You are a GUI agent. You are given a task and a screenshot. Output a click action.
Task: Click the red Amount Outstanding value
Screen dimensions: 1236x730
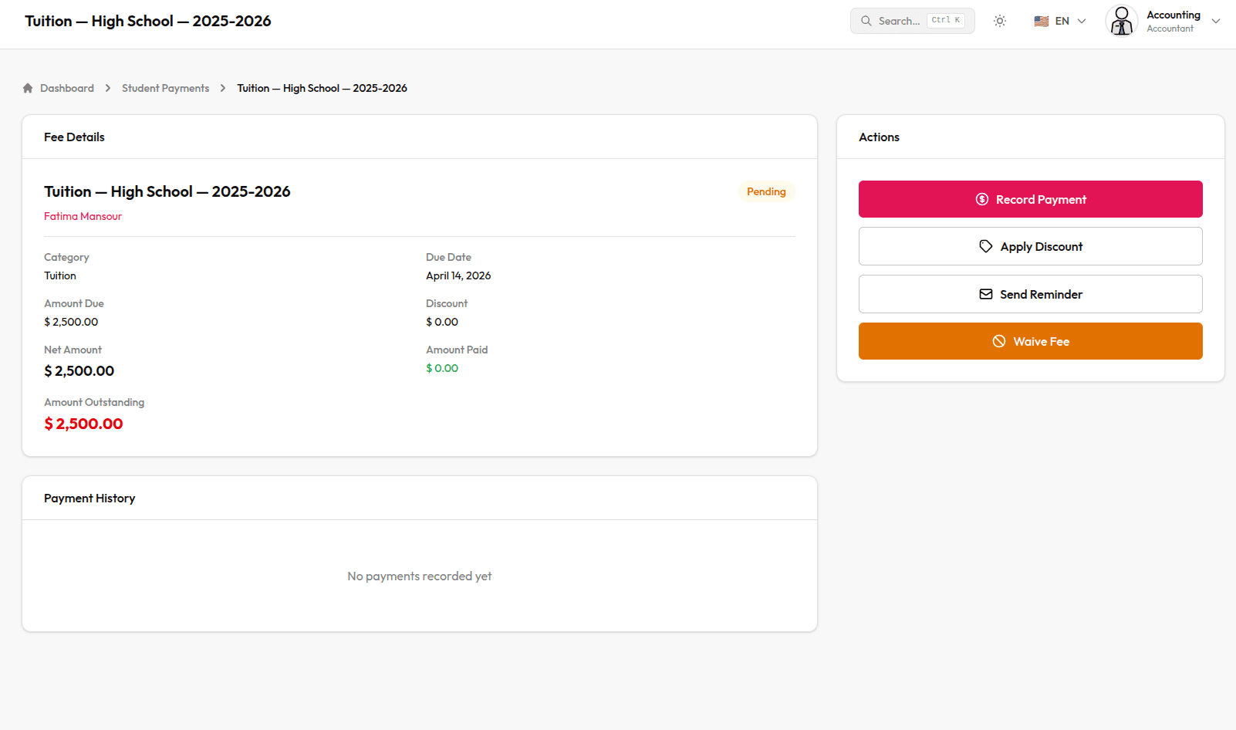[83, 424]
